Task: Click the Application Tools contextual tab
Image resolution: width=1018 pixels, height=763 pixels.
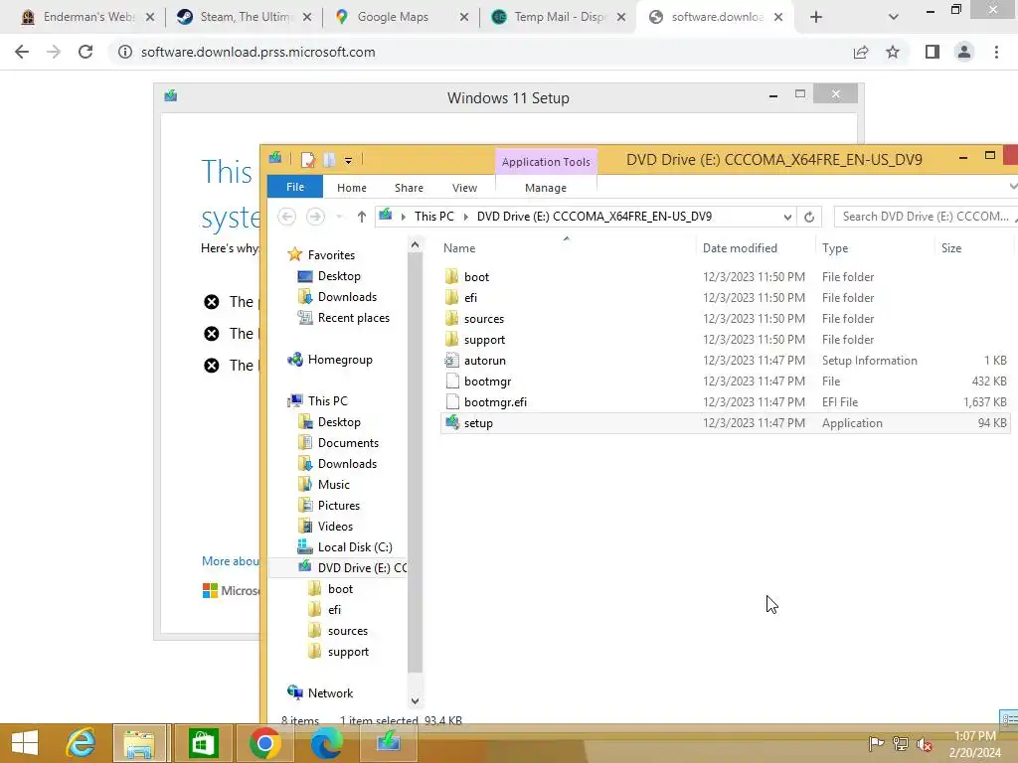Action: [x=546, y=162]
